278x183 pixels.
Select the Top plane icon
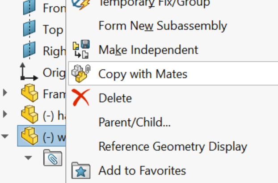point(29,28)
